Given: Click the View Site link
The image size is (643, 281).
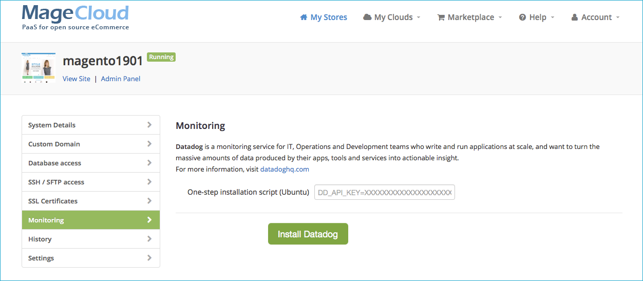Looking at the screenshot, I should pyautogui.click(x=77, y=79).
